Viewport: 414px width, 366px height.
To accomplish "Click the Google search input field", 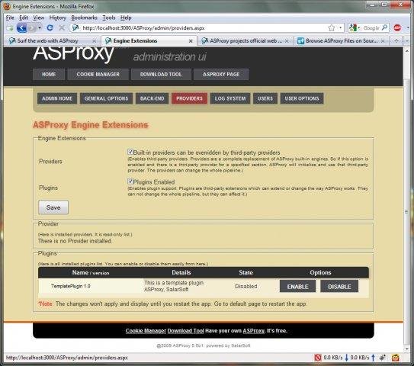I will [371, 28].
